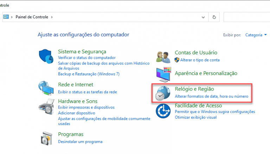Click the Facilidade de Acesso icon
Viewport: 270px width, 154px height.
[163, 111]
